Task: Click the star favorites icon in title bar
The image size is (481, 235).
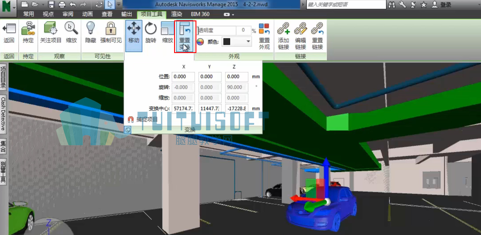Action: pos(424,4)
